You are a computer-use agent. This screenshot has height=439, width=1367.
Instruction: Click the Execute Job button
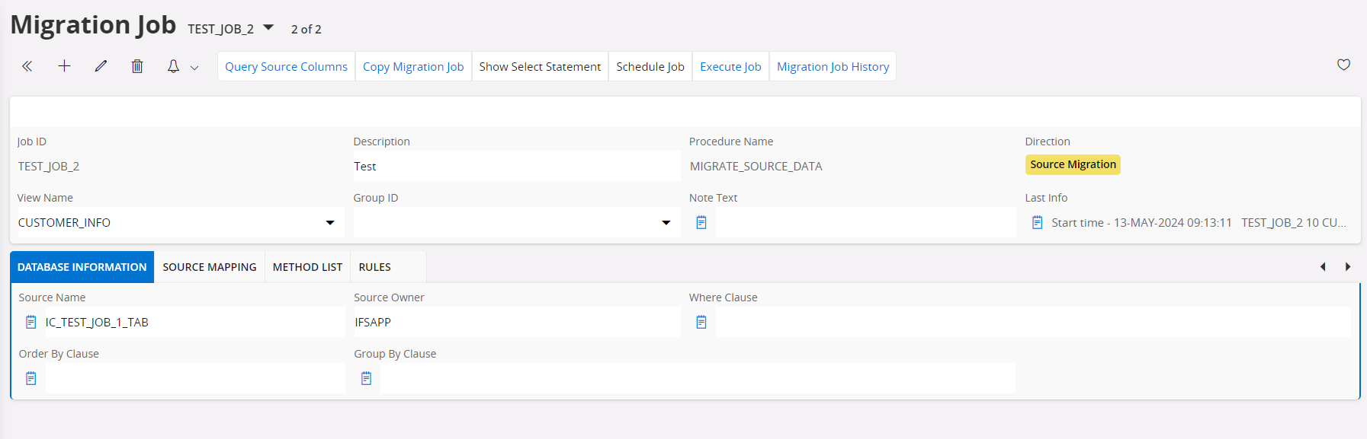(730, 66)
